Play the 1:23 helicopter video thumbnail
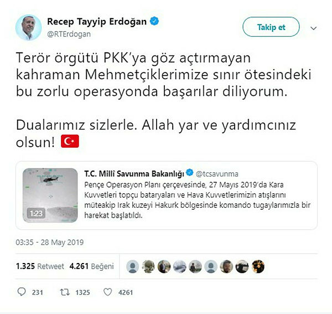The image size is (332, 314). [x=50, y=195]
